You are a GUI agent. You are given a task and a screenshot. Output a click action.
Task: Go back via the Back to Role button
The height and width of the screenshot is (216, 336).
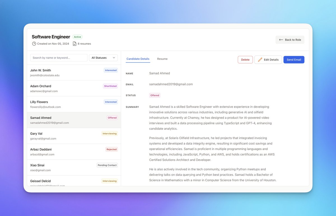coord(290,40)
